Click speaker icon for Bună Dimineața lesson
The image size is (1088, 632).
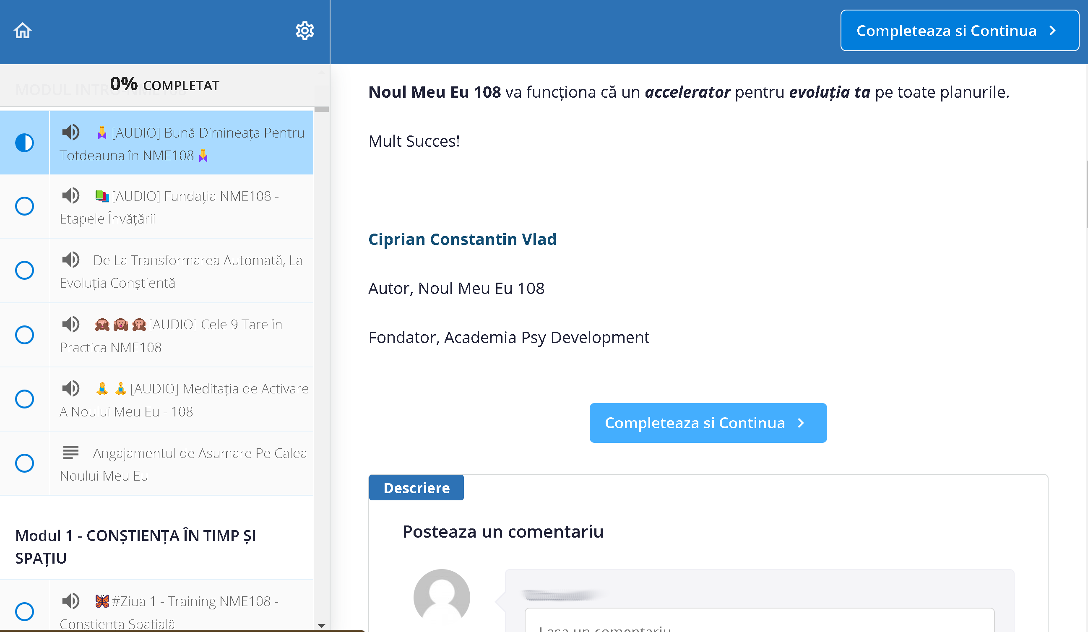71,132
